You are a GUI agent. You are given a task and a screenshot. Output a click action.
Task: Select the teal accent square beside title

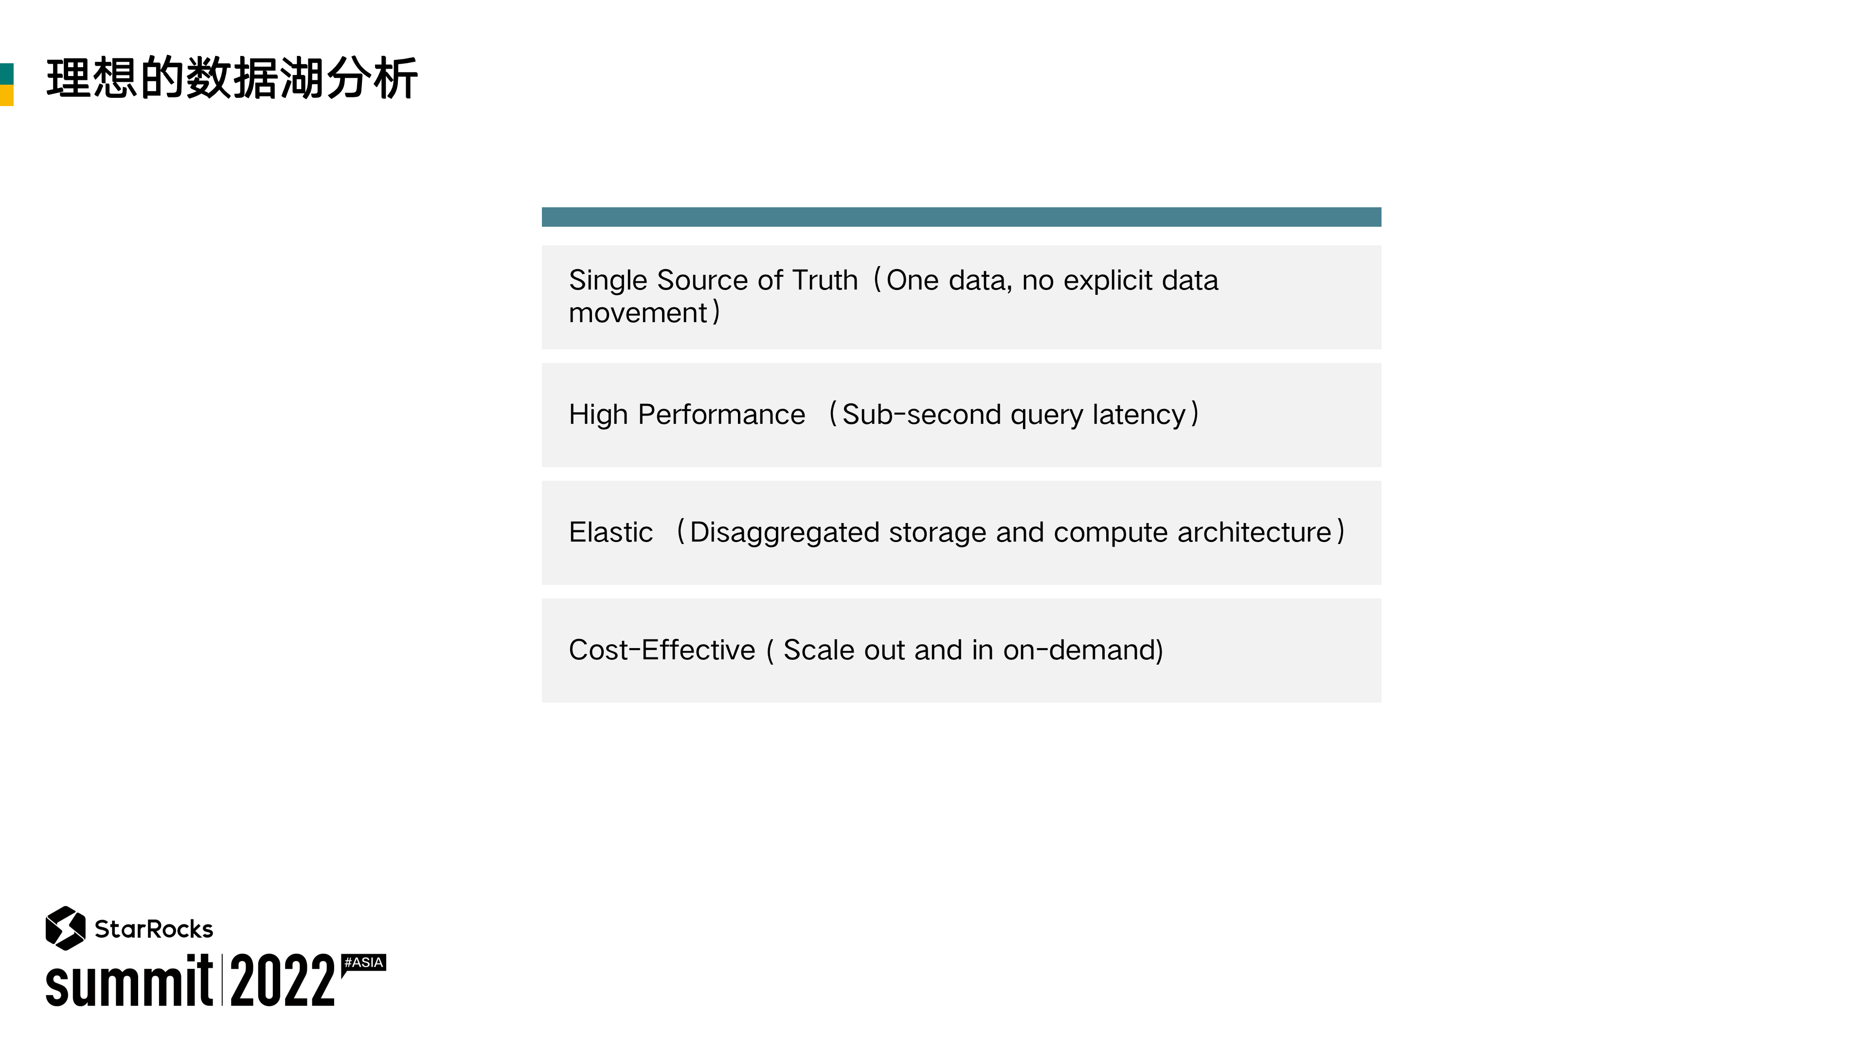(x=6, y=74)
